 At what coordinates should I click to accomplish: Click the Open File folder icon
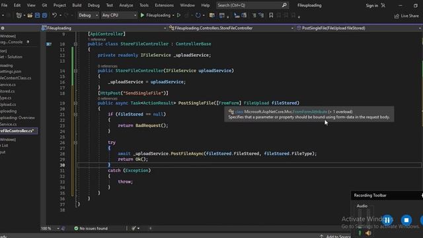30,15
